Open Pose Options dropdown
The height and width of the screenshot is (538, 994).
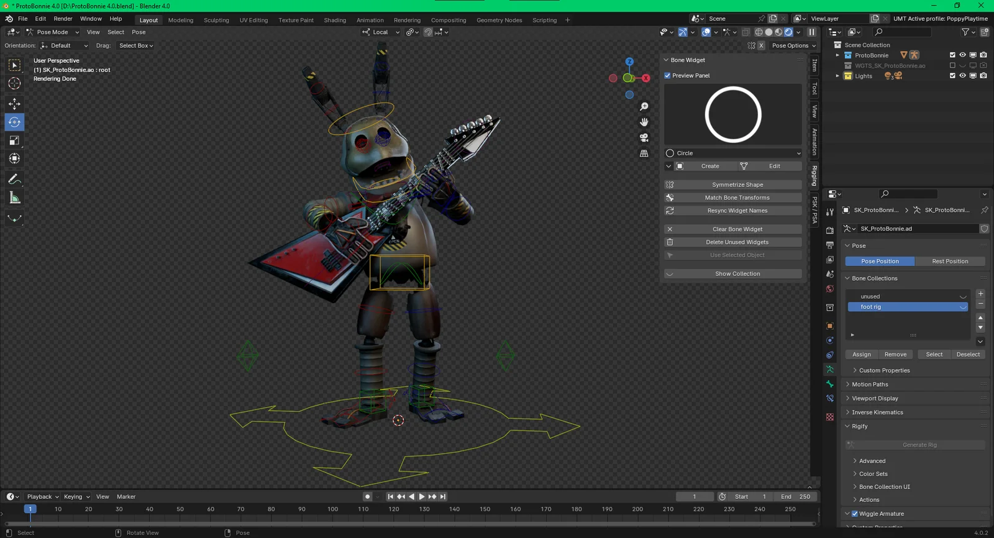point(793,46)
